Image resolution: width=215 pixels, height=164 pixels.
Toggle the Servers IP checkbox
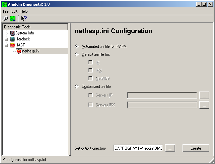[x=90, y=95]
